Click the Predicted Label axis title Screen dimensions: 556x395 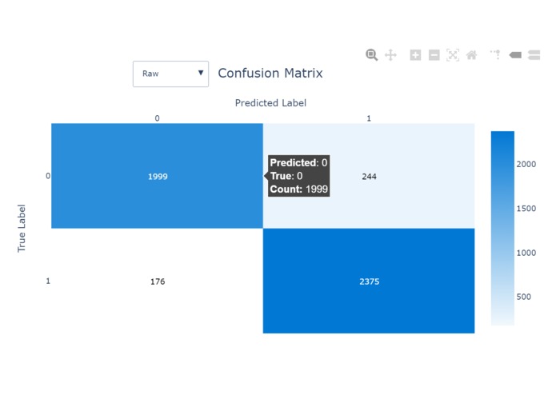[x=270, y=102]
